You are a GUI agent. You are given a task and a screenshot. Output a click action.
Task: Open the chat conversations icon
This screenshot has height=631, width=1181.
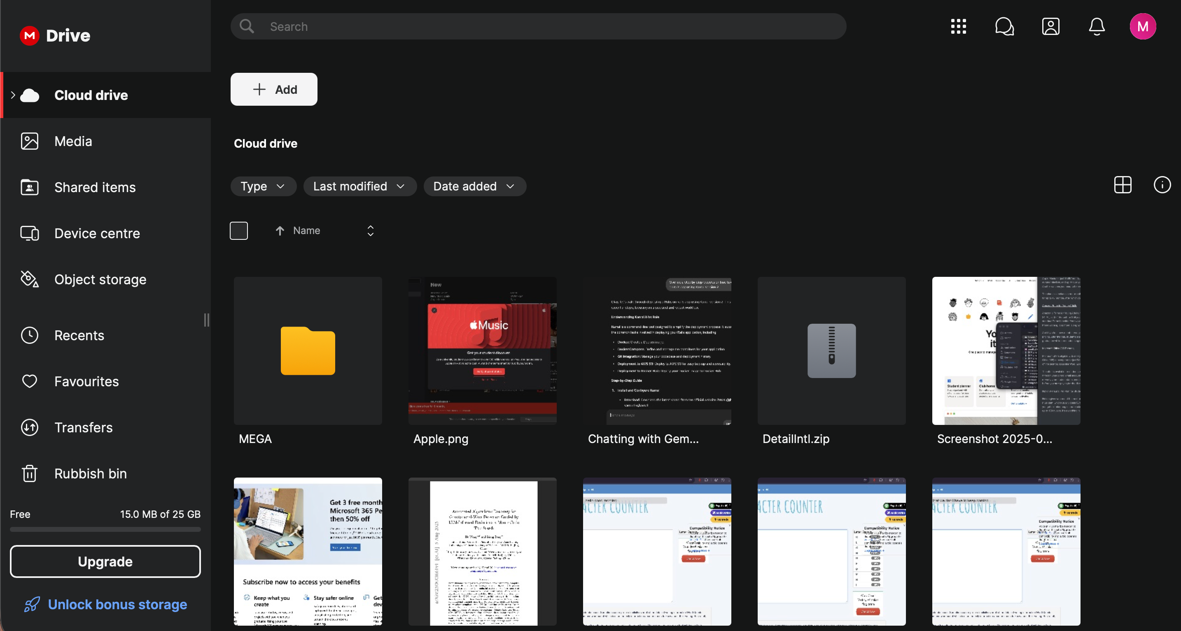click(x=1004, y=27)
